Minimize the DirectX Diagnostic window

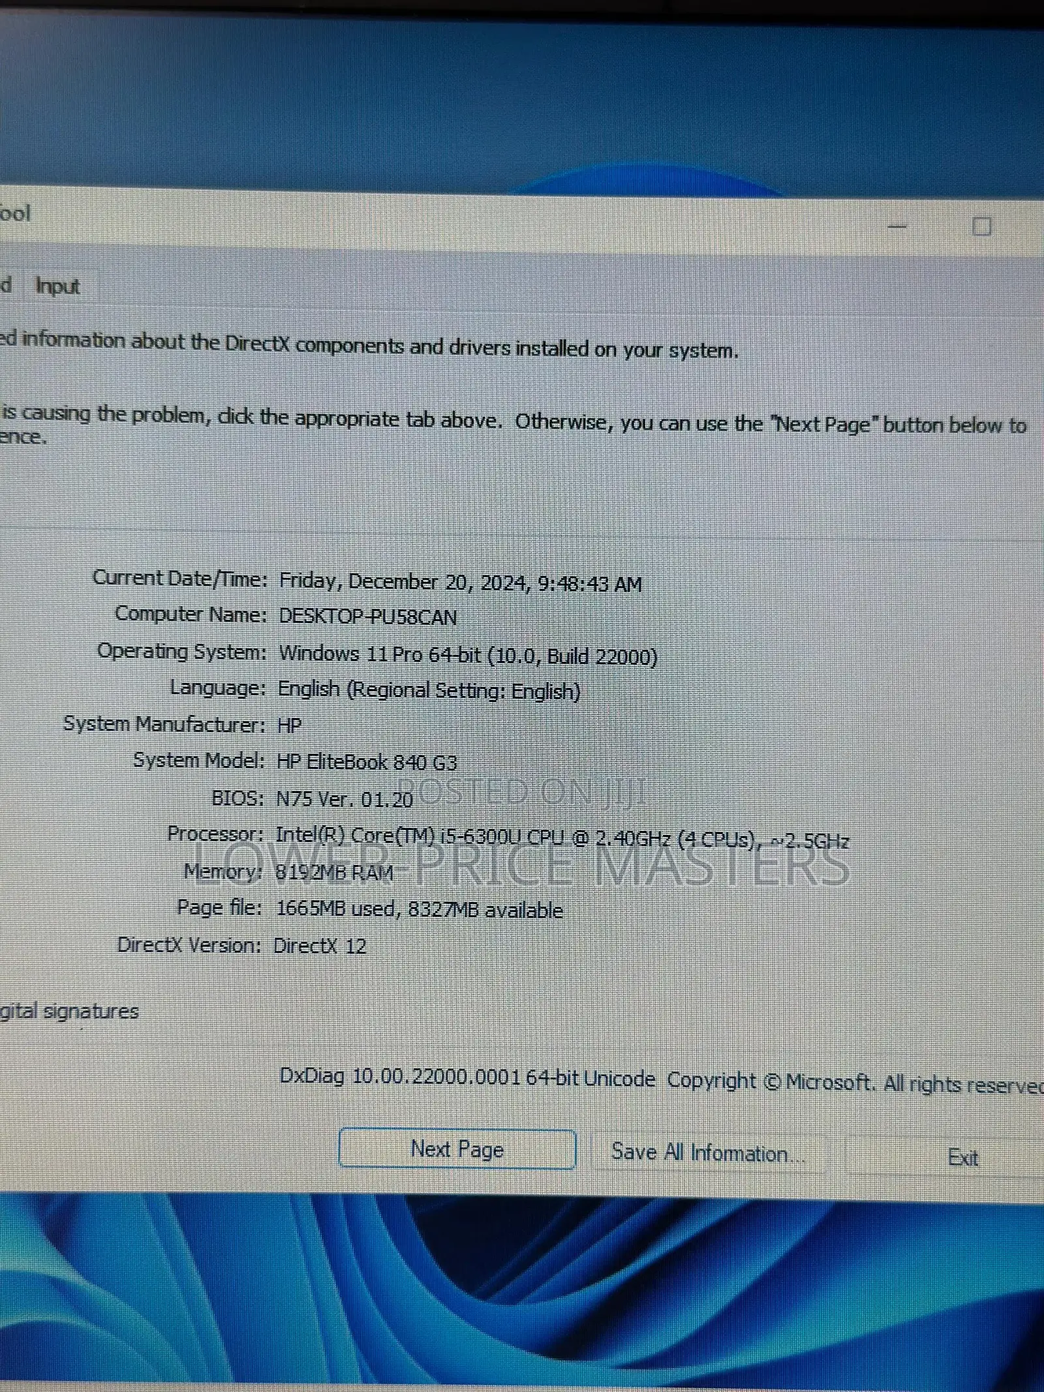click(x=898, y=226)
